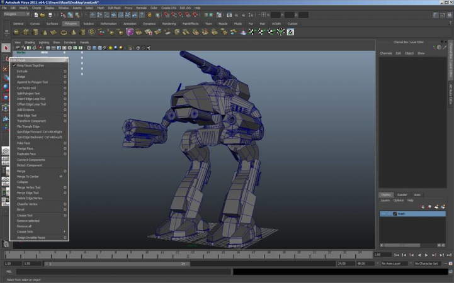This screenshot has width=454, height=283.
Task: Play the animation forward
Action: pyautogui.click(x=426, y=255)
